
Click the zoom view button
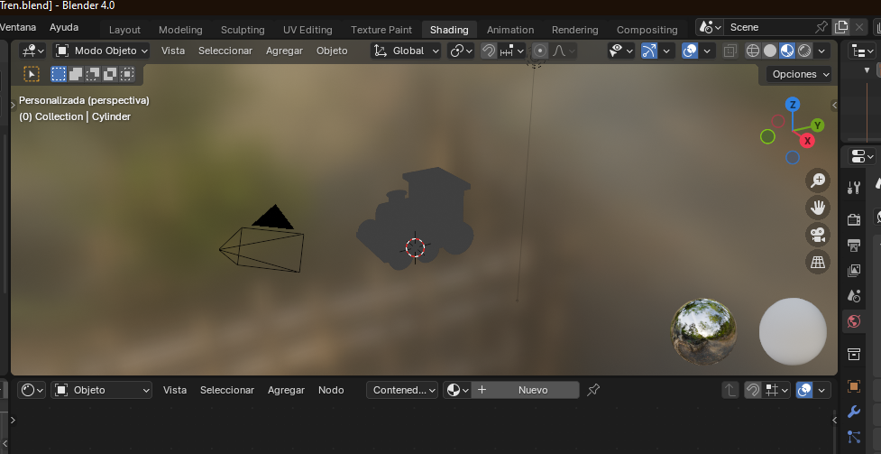(x=818, y=181)
